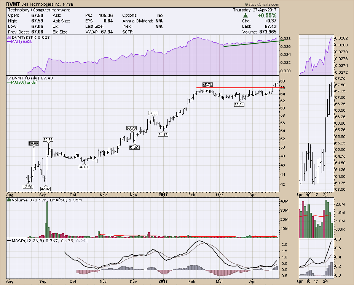The width and height of the screenshot is (354, 285).
Task: Click the Chg +0.37 value
Action: tap(271, 21)
